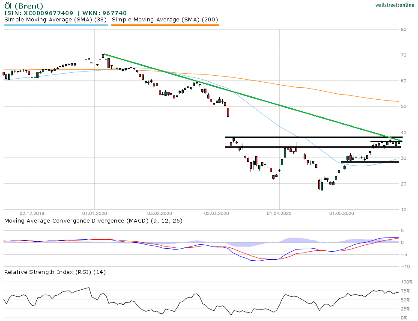Click the 03.02.2020 date label
Image resolution: width=418 pixels, height=321 pixels.
pyautogui.click(x=160, y=213)
